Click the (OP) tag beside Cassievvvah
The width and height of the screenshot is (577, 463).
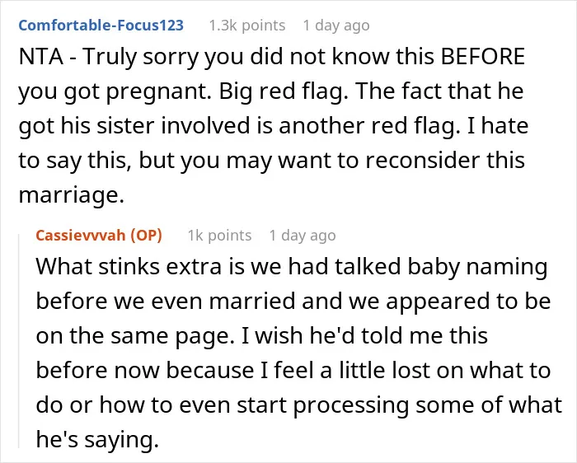(x=147, y=236)
